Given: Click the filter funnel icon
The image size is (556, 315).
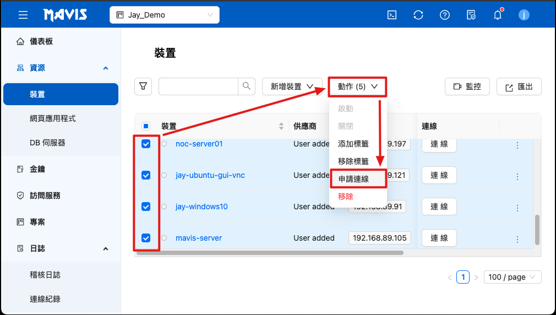Looking at the screenshot, I should click(x=143, y=86).
